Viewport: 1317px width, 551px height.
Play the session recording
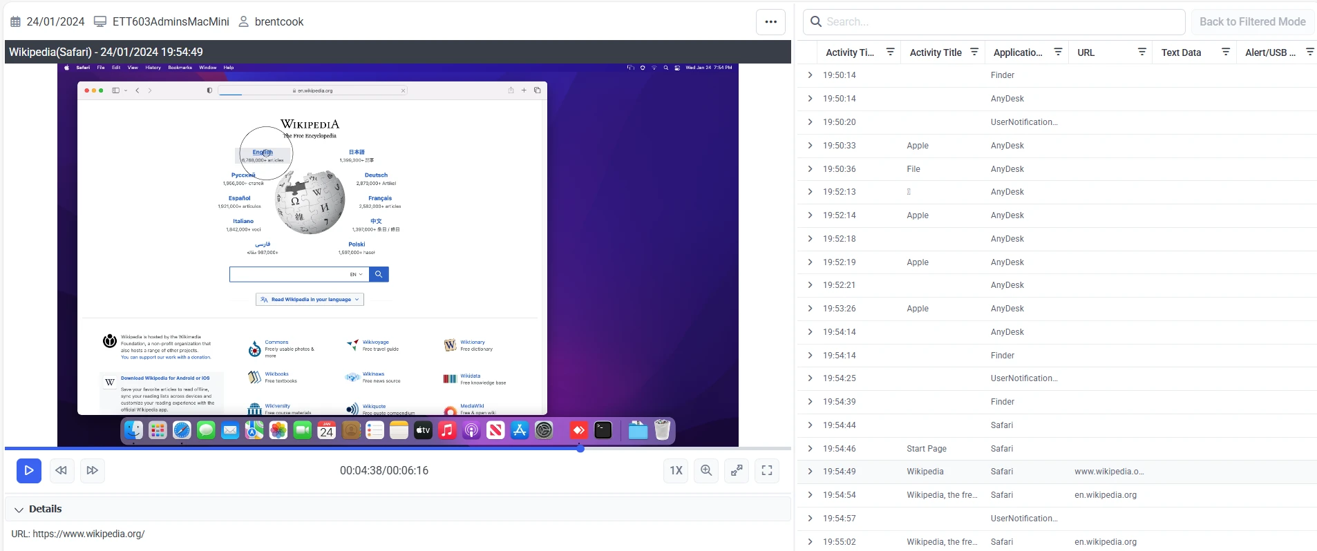pos(28,470)
